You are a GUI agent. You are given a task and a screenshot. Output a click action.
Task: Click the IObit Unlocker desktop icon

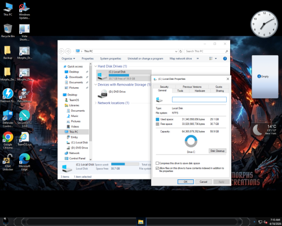point(8,162)
